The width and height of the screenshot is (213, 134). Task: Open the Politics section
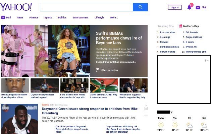pyautogui.click(x=62, y=18)
